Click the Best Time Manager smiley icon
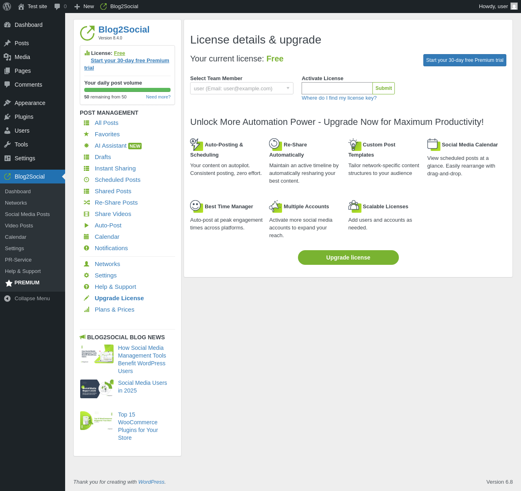This screenshot has height=491, width=521. click(197, 206)
